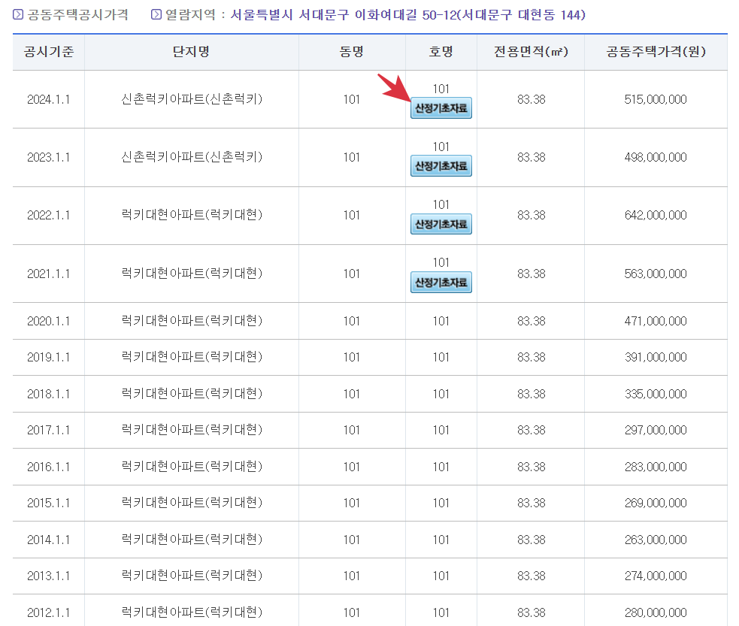Screen dimensions: 739x626
Task: Select the date cell 2018.1.1
Action: 49,394
